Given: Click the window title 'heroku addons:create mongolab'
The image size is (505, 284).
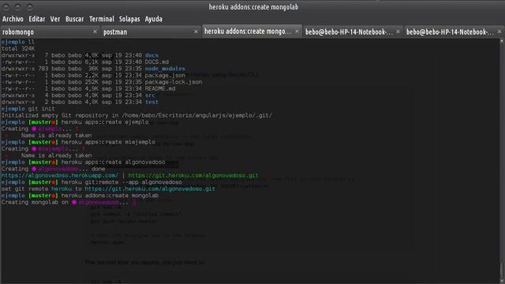Looking at the screenshot, I should 253,7.
